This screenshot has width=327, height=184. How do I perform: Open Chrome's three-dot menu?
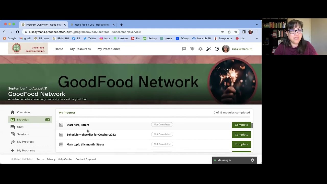(x=257, y=32)
